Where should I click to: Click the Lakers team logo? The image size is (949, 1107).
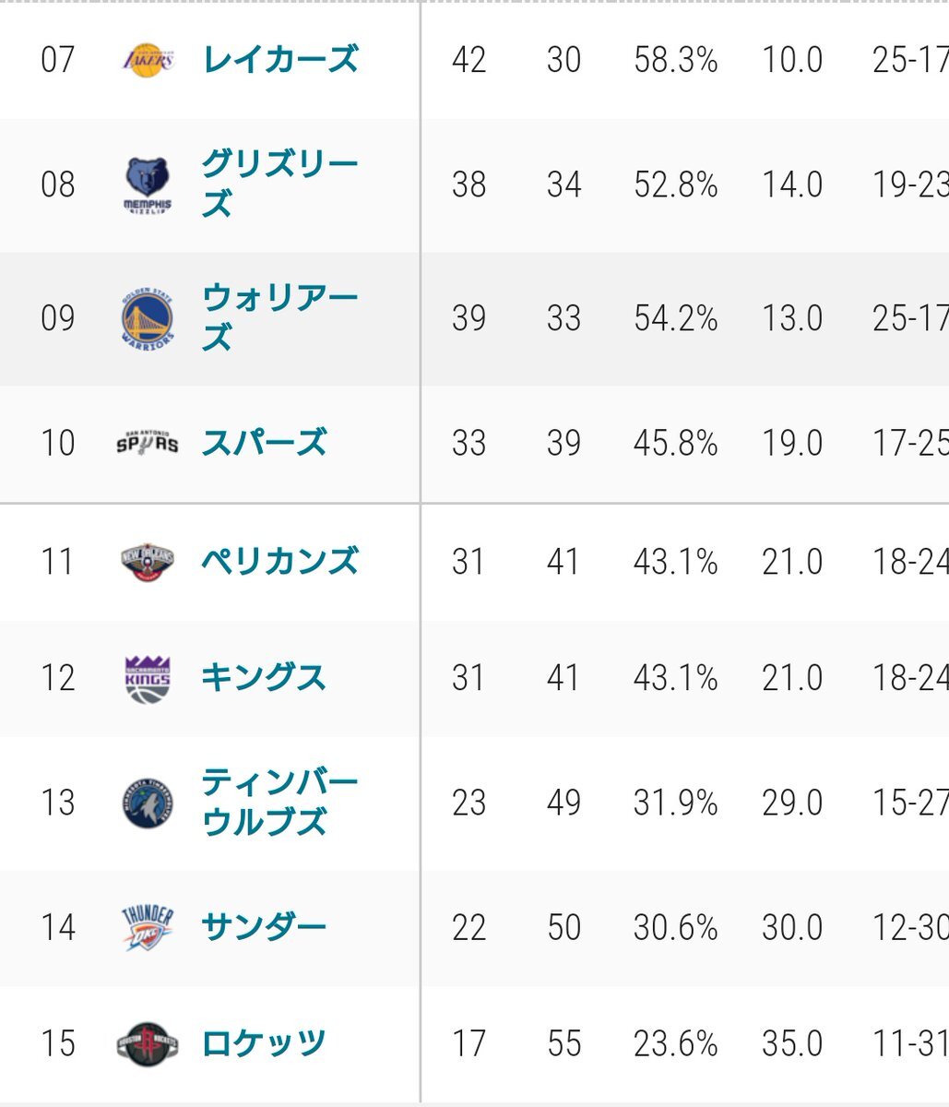click(148, 60)
